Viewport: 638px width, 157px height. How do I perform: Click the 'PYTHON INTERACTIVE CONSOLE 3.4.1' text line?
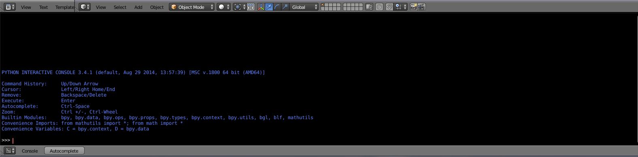coord(133,72)
